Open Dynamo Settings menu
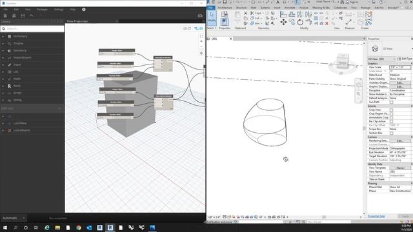This screenshot has height=232, width=413. tap(59, 10)
